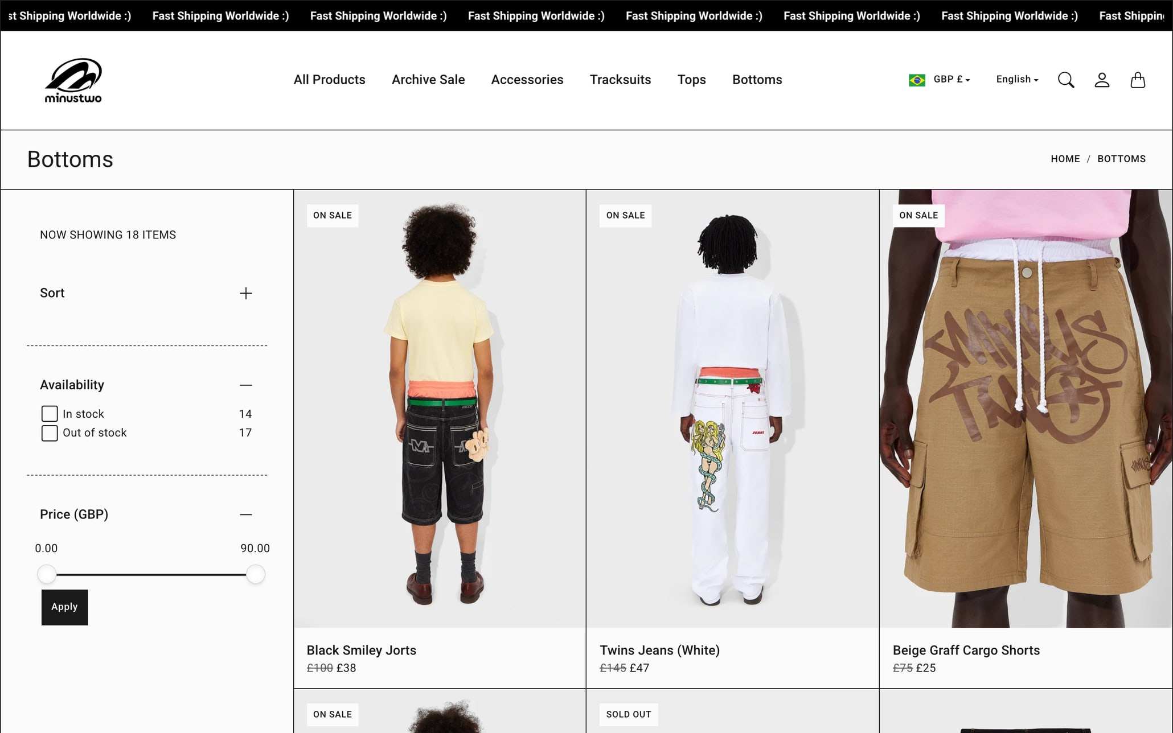Image resolution: width=1173 pixels, height=733 pixels.
Task: Click the Twins Jeans white product image
Action: click(732, 409)
